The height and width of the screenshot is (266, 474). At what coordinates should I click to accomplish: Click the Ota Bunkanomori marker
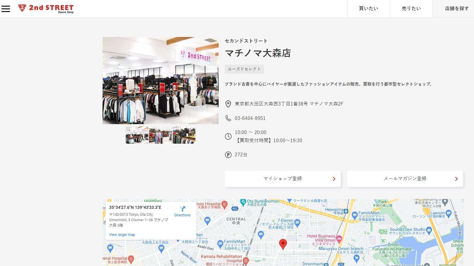pos(243,202)
